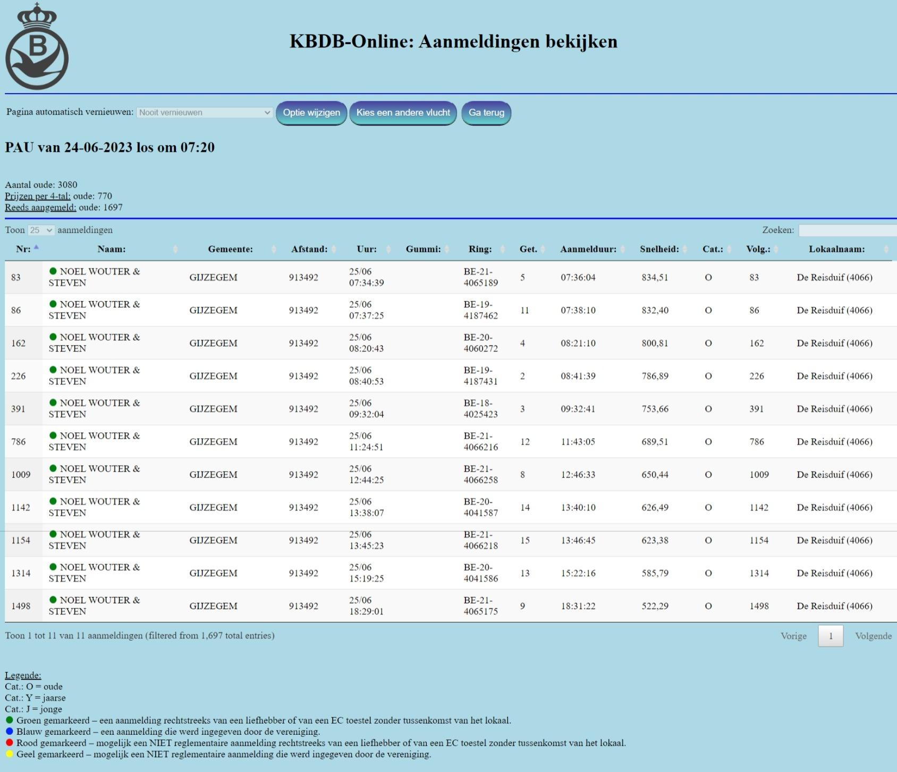Sort the table by Aanmelduur header
The width and height of the screenshot is (897, 772).
point(588,249)
